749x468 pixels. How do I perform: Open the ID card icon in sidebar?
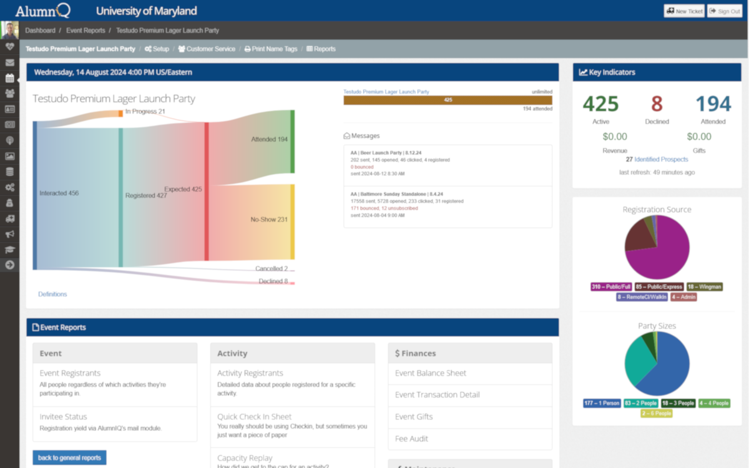pyautogui.click(x=9, y=109)
